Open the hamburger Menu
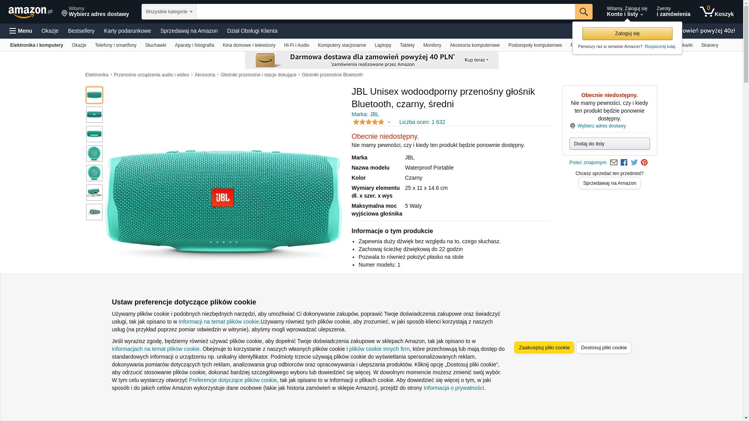 [21, 31]
